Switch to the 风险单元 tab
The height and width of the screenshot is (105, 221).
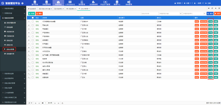click(x=59, y=9)
